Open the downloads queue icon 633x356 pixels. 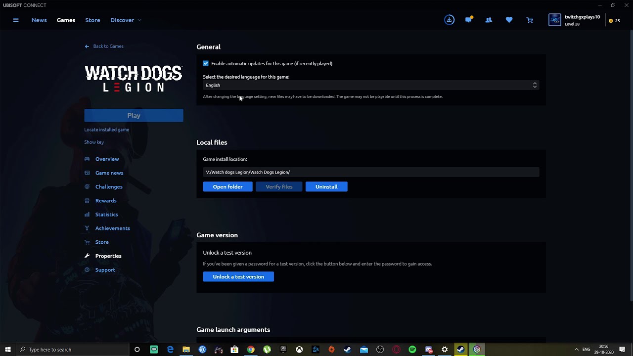[449, 20]
